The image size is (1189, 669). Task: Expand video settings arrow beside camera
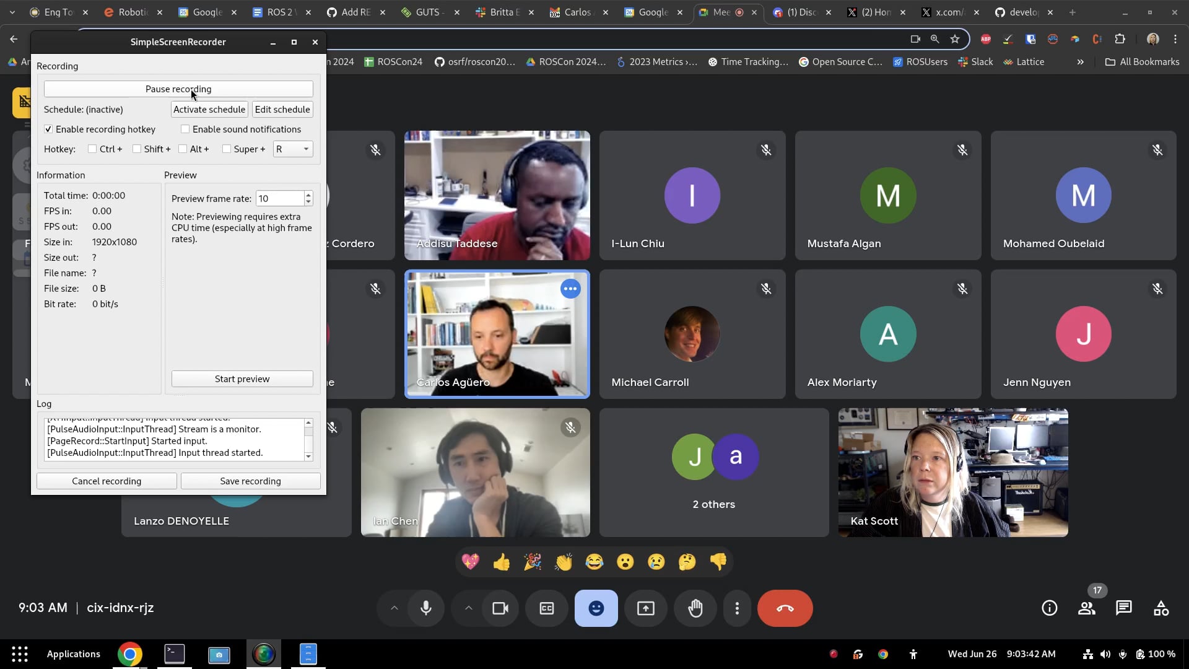point(469,608)
